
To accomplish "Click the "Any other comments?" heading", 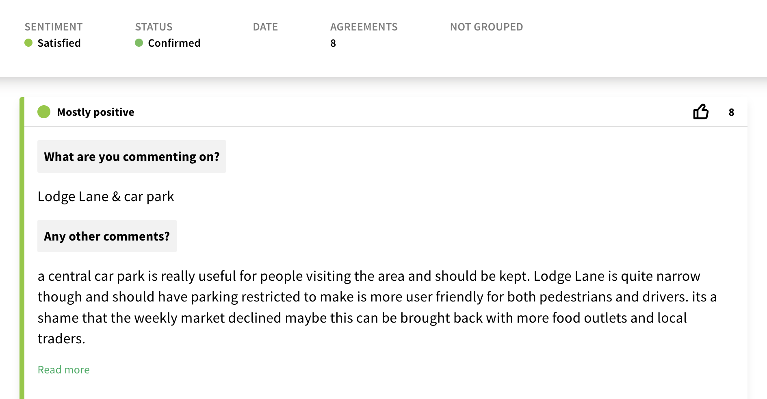I will click(x=107, y=236).
